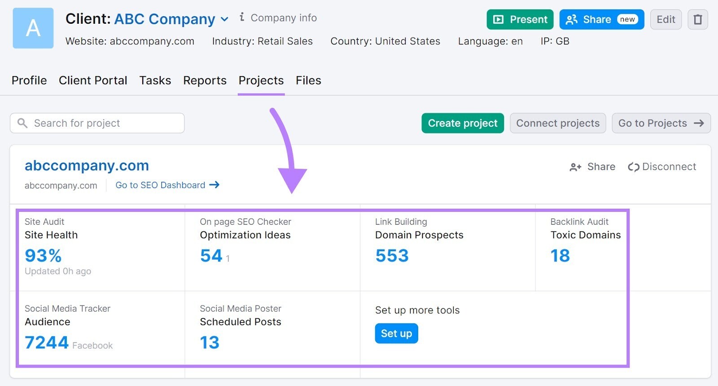Open the Files tab
The width and height of the screenshot is (718, 386).
(x=308, y=81)
